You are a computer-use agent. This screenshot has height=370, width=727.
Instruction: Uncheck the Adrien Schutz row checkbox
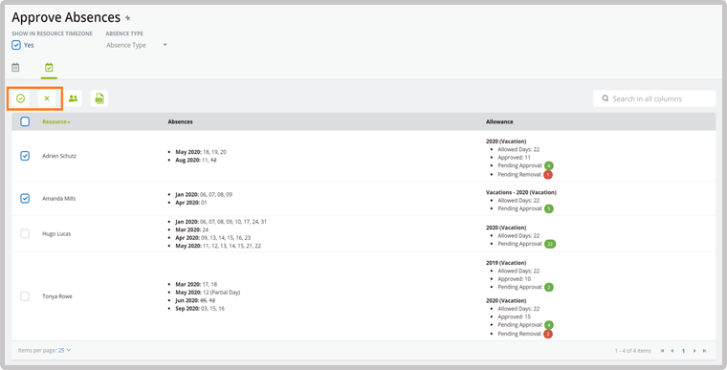[x=25, y=156]
